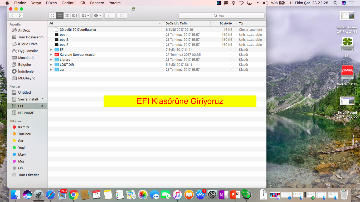Expand the Library folder triangle

pyautogui.click(x=51, y=60)
